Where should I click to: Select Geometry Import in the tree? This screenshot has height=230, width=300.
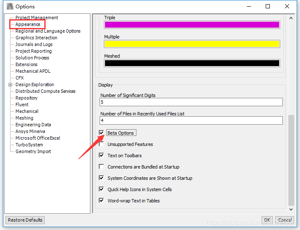33,151
